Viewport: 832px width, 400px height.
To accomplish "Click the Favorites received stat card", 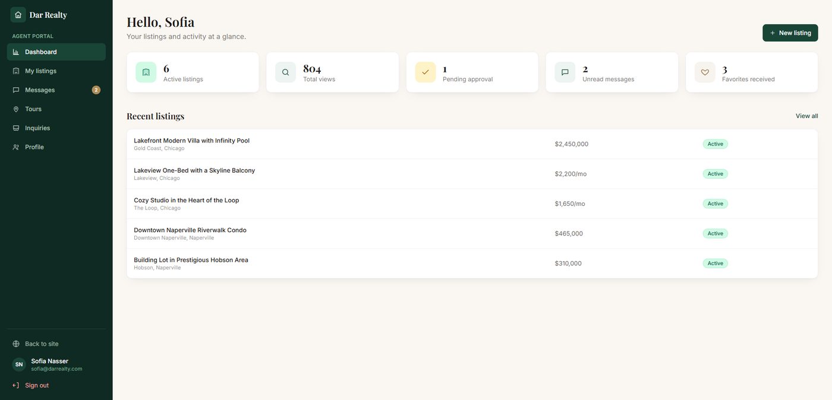I will [x=752, y=72].
